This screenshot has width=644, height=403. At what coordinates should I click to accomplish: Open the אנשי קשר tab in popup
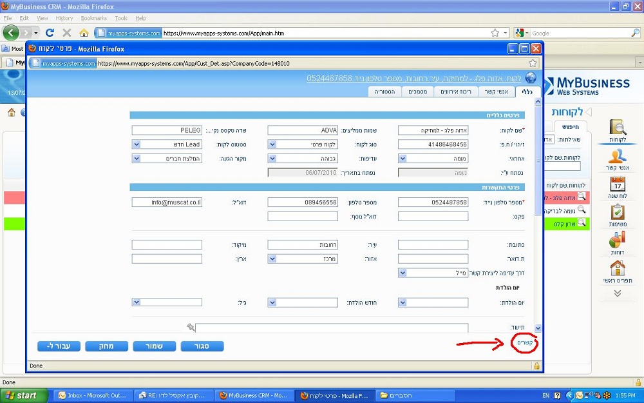pos(497,92)
